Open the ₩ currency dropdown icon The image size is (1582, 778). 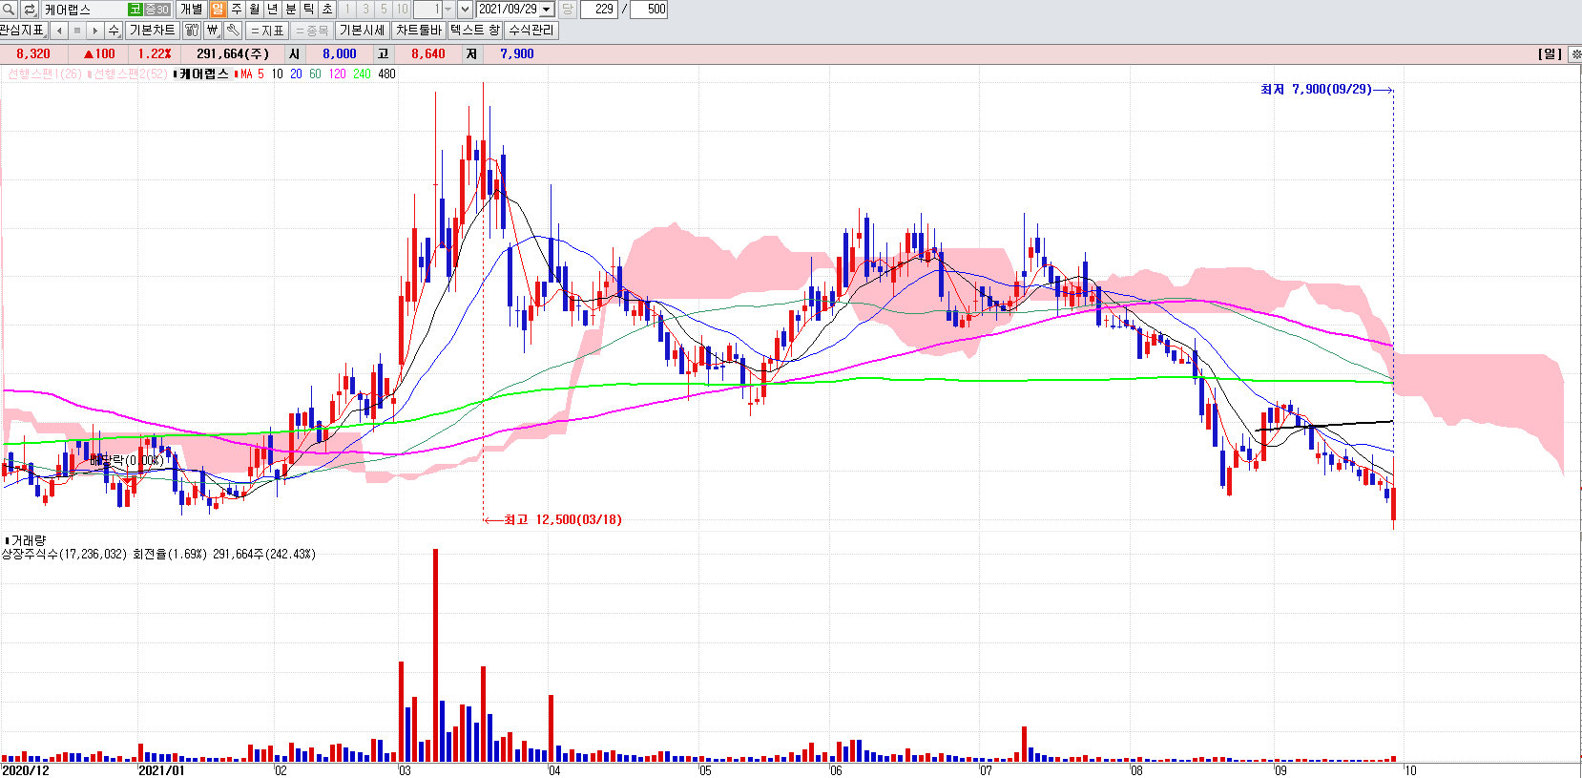point(212,31)
